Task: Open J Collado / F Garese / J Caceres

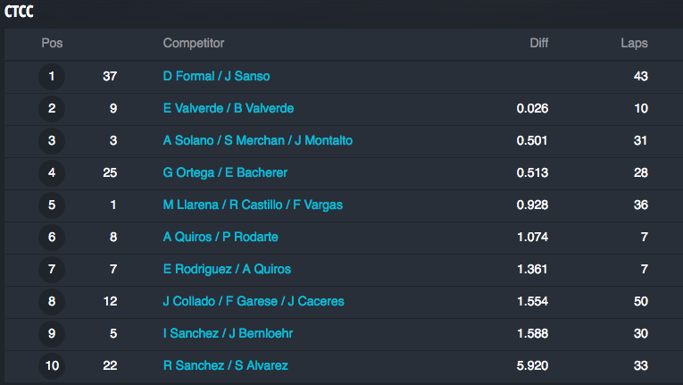Action: point(254,302)
